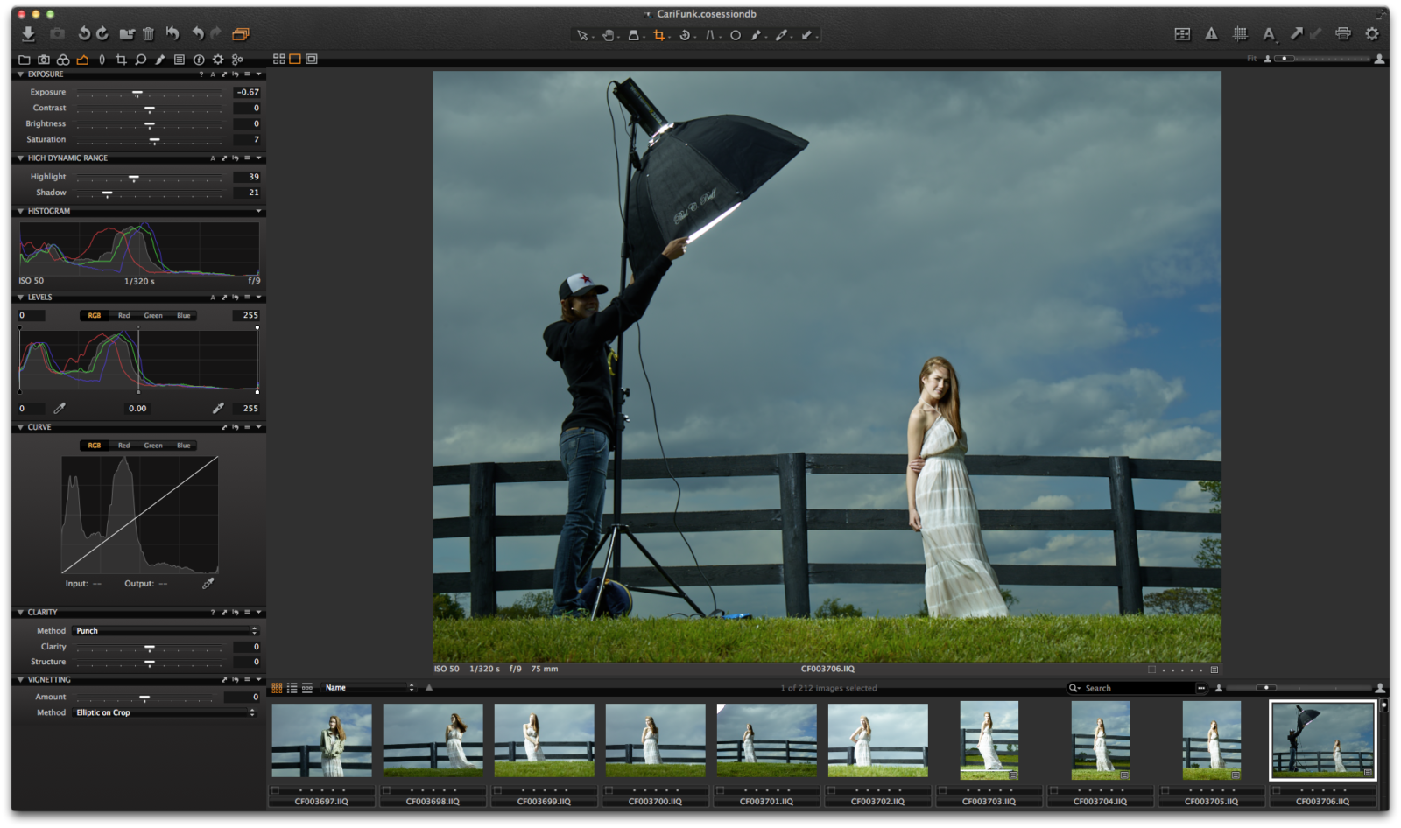Open the Lens correction tool tab

click(x=102, y=60)
